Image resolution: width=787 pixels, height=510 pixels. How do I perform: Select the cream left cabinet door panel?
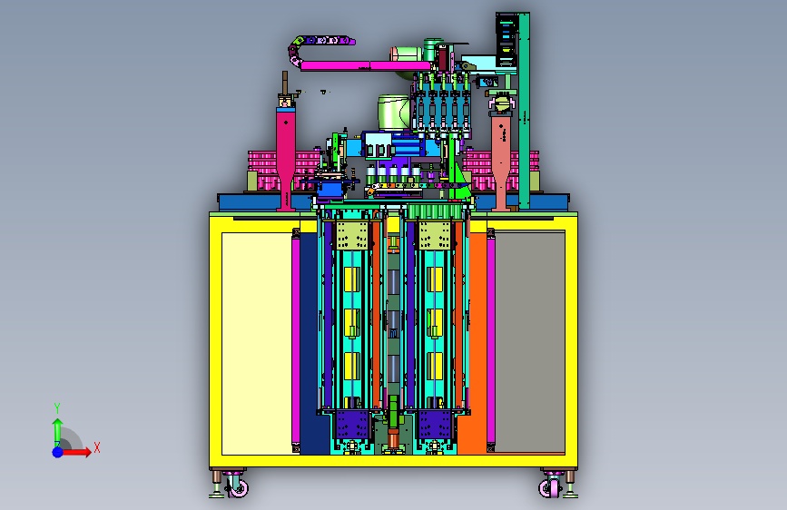point(257,344)
